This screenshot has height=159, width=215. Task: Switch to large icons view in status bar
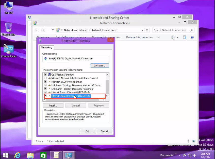click(194, 141)
